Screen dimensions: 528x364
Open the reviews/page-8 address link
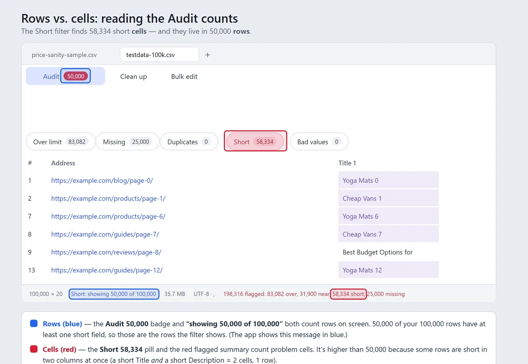click(x=106, y=252)
